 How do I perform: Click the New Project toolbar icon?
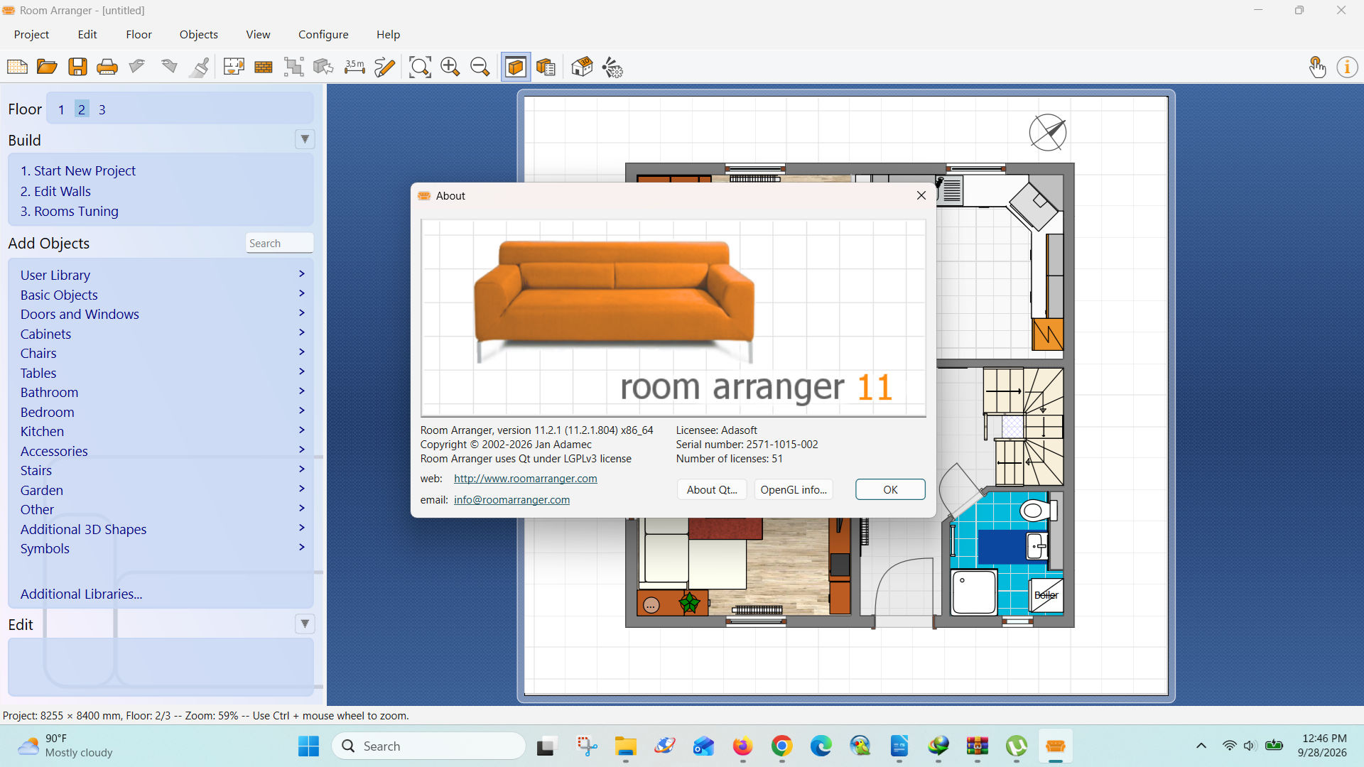coord(17,67)
